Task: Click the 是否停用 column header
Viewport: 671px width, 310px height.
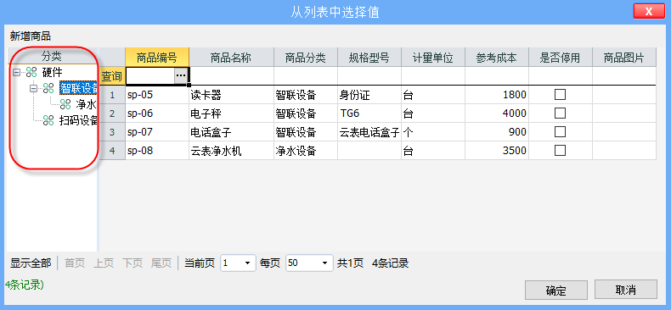Action: pyautogui.click(x=561, y=58)
